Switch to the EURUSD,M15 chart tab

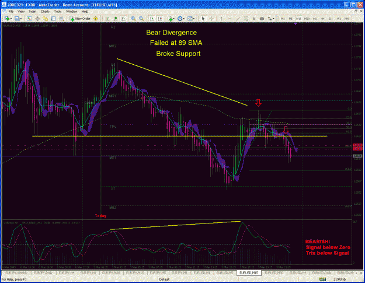point(249,272)
